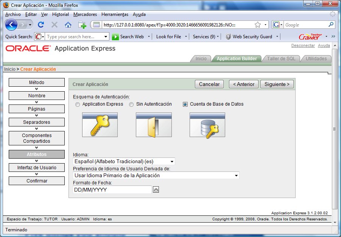Go to Interfaz de Usuario wizard step
Image resolution: width=341 pixels, height=237 pixels.
click(x=37, y=168)
